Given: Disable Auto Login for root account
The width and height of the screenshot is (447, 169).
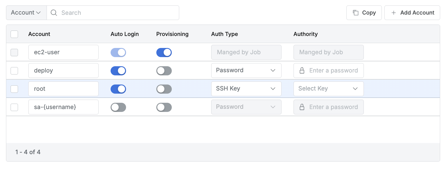Looking at the screenshot, I should [x=118, y=89].
